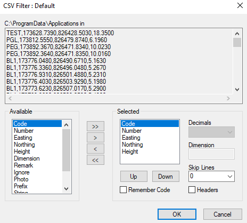247x223 pixels.
Task: Click the remove all << button
Action: pyautogui.click(x=95, y=160)
